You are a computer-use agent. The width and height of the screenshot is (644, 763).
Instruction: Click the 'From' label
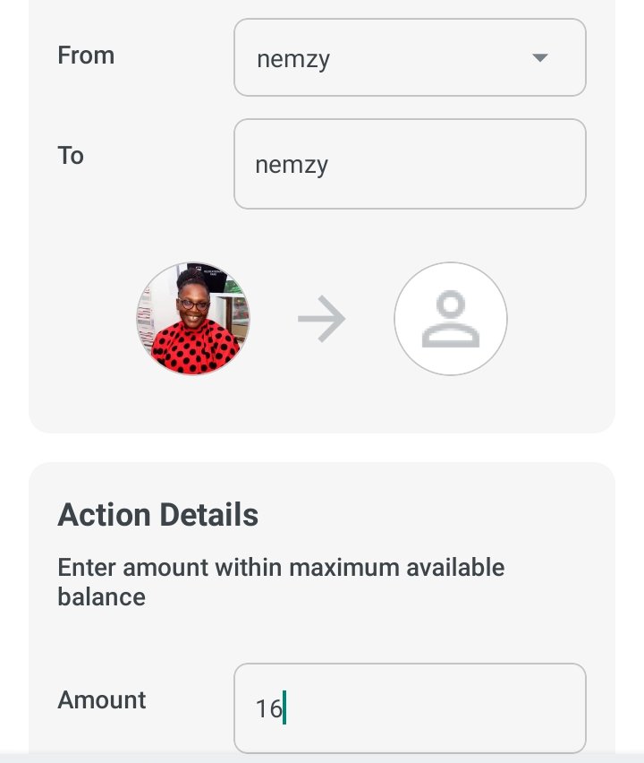[86, 55]
